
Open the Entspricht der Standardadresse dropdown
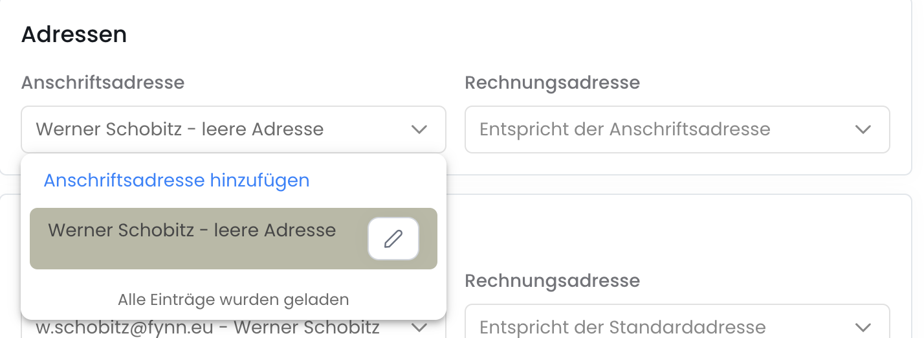pyautogui.click(x=677, y=322)
